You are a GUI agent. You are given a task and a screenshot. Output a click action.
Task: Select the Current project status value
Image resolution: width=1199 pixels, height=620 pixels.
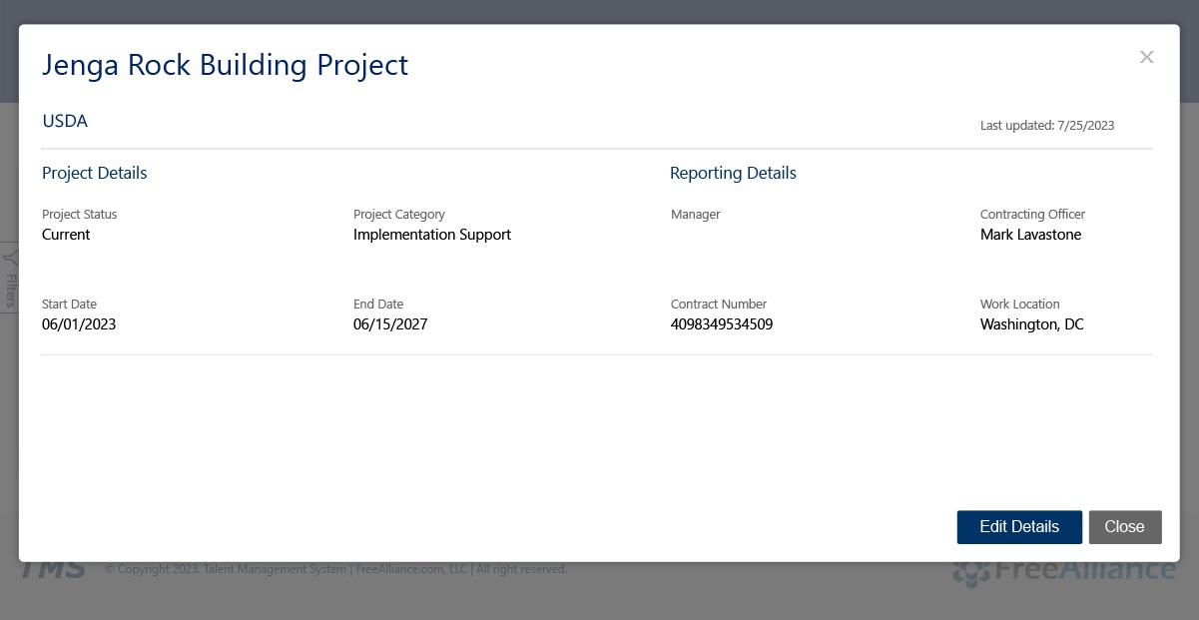pyautogui.click(x=66, y=235)
